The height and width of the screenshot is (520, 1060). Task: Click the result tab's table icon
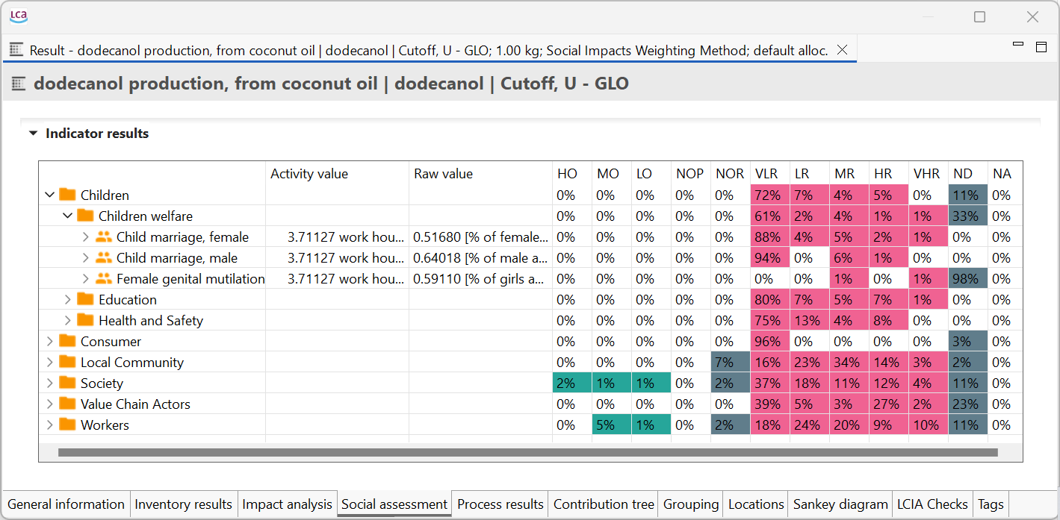click(x=16, y=50)
